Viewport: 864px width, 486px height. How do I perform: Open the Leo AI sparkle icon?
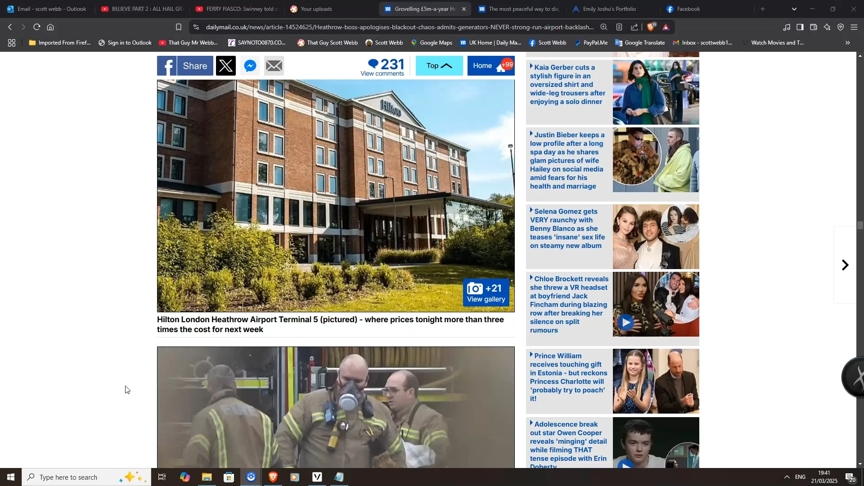point(827,27)
